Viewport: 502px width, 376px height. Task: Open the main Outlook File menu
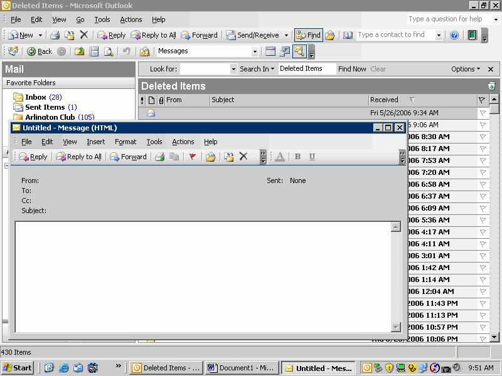[16, 19]
